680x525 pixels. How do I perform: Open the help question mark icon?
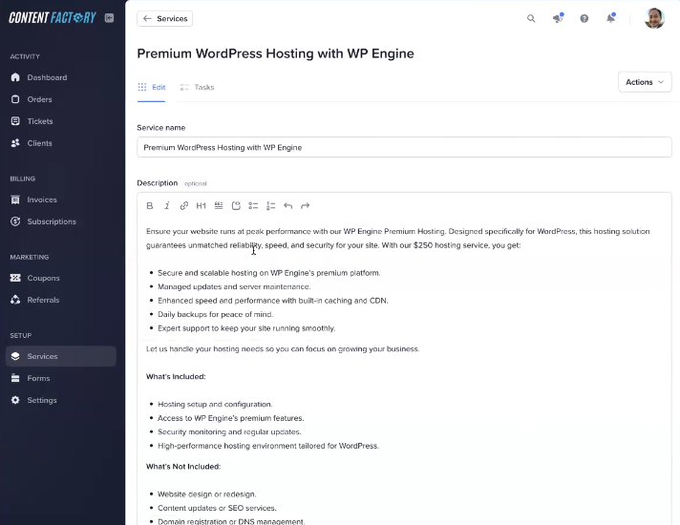click(x=584, y=18)
